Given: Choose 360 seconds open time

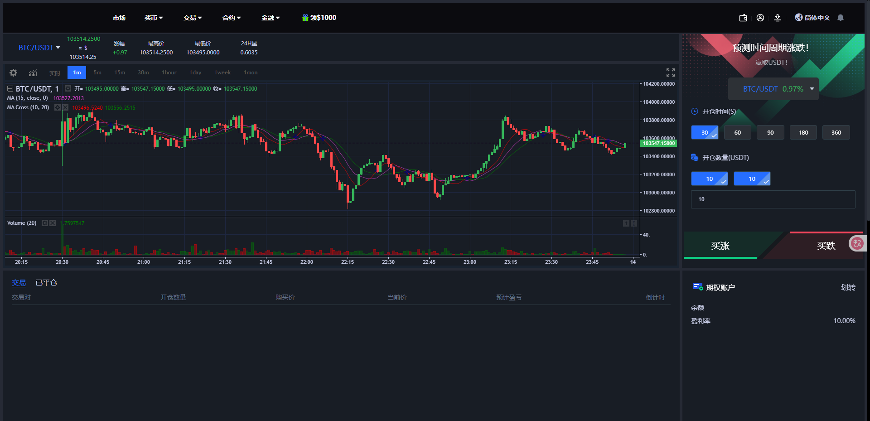Looking at the screenshot, I should (836, 132).
